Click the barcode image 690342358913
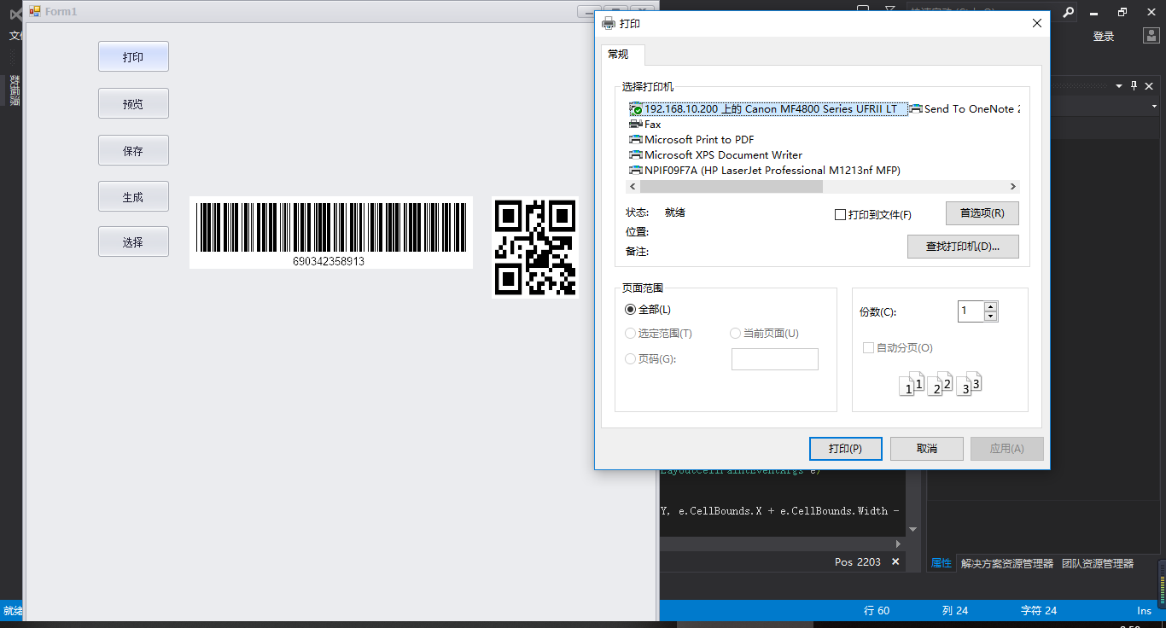Viewport: 1166px width, 628px height. coord(331,233)
